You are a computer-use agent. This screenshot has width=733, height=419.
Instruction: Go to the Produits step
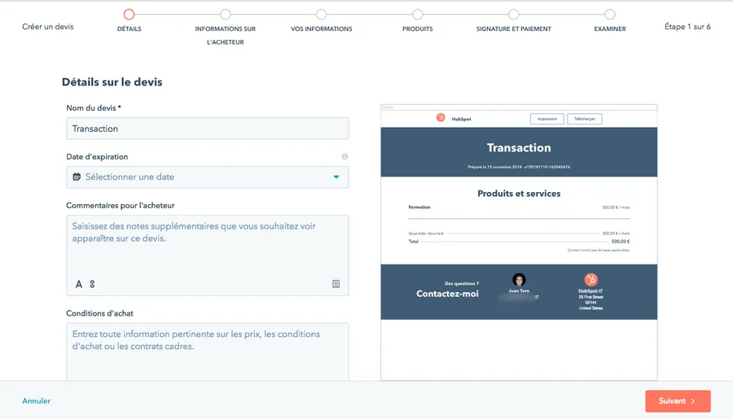pyautogui.click(x=418, y=15)
